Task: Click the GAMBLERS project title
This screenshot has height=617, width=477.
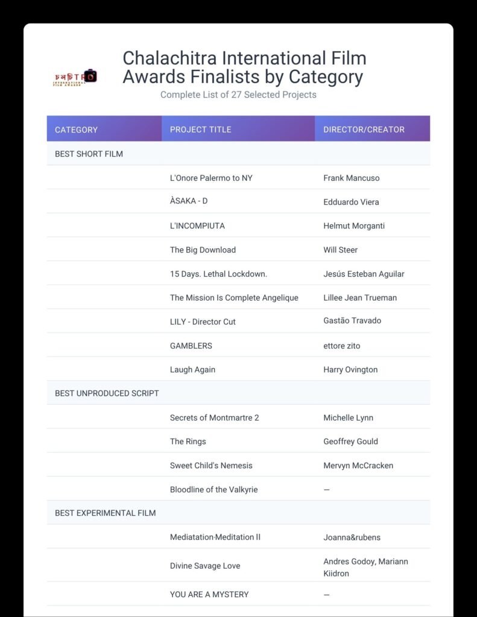Action: pyautogui.click(x=191, y=346)
